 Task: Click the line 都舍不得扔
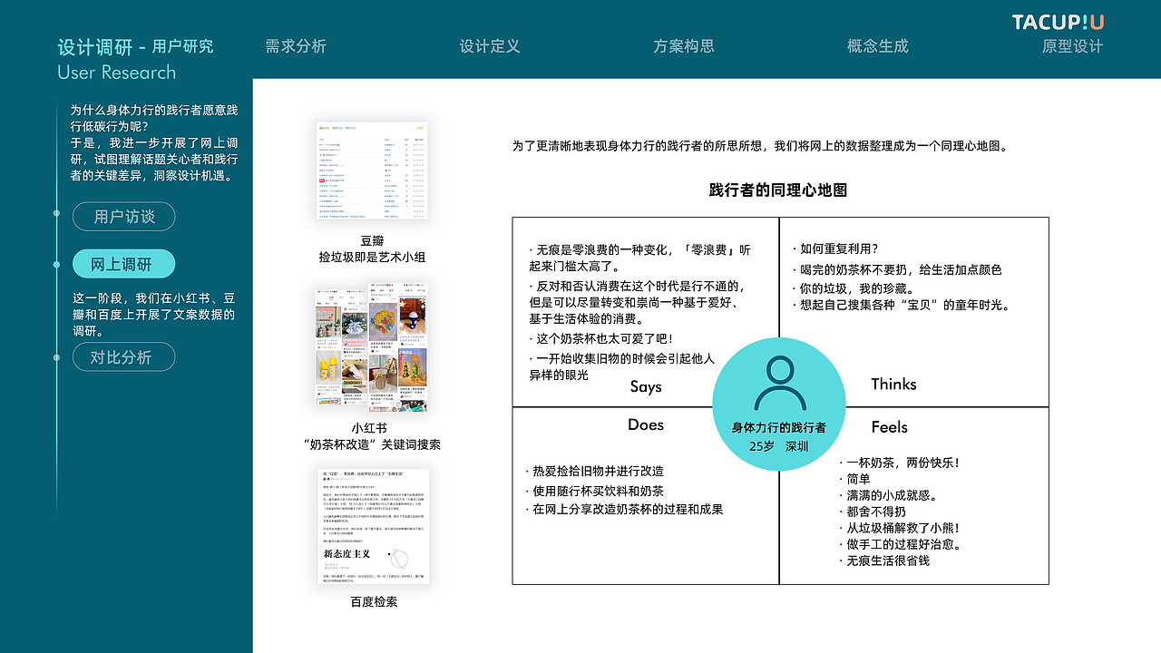[x=872, y=512]
